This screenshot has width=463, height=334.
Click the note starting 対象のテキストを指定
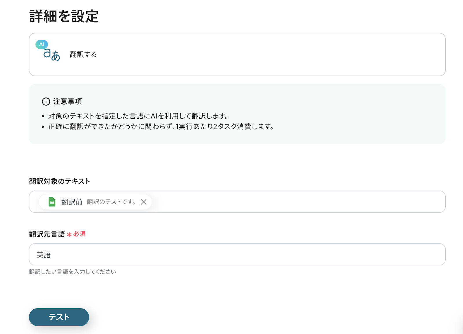138,116
